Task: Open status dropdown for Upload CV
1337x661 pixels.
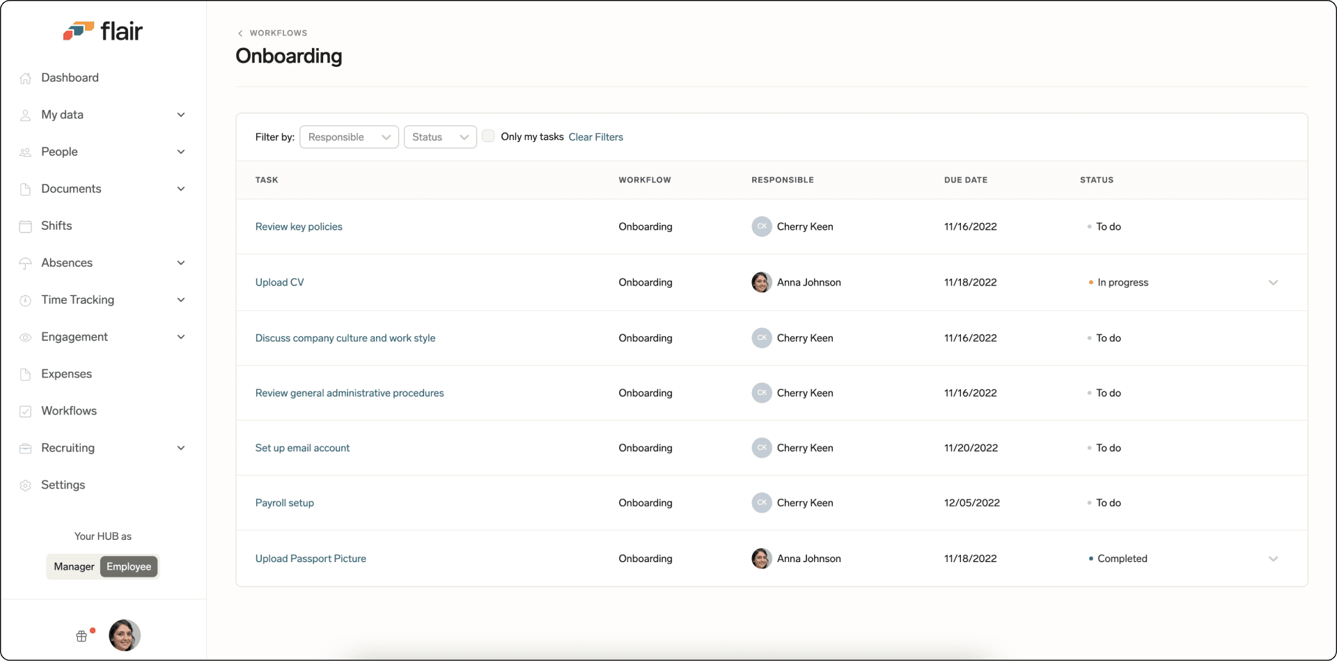Action: pos(1273,283)
